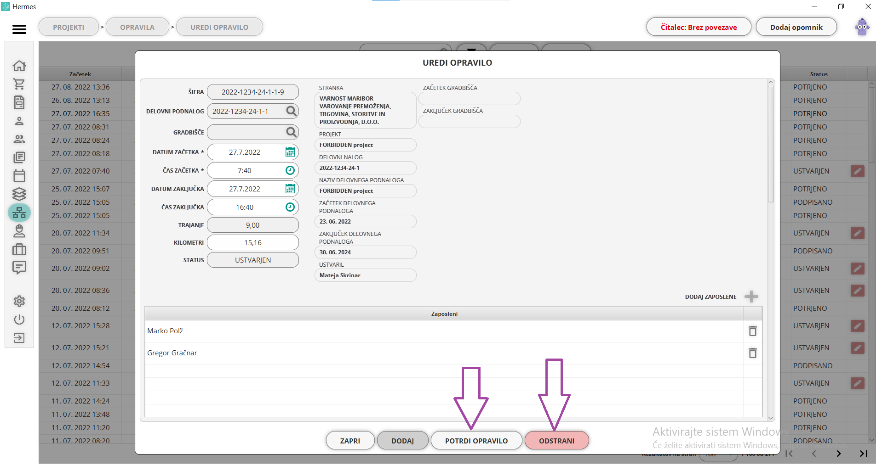The image size is (882, 471).
Task: Open settings gear in sidebar
Action: coord(19,302)
